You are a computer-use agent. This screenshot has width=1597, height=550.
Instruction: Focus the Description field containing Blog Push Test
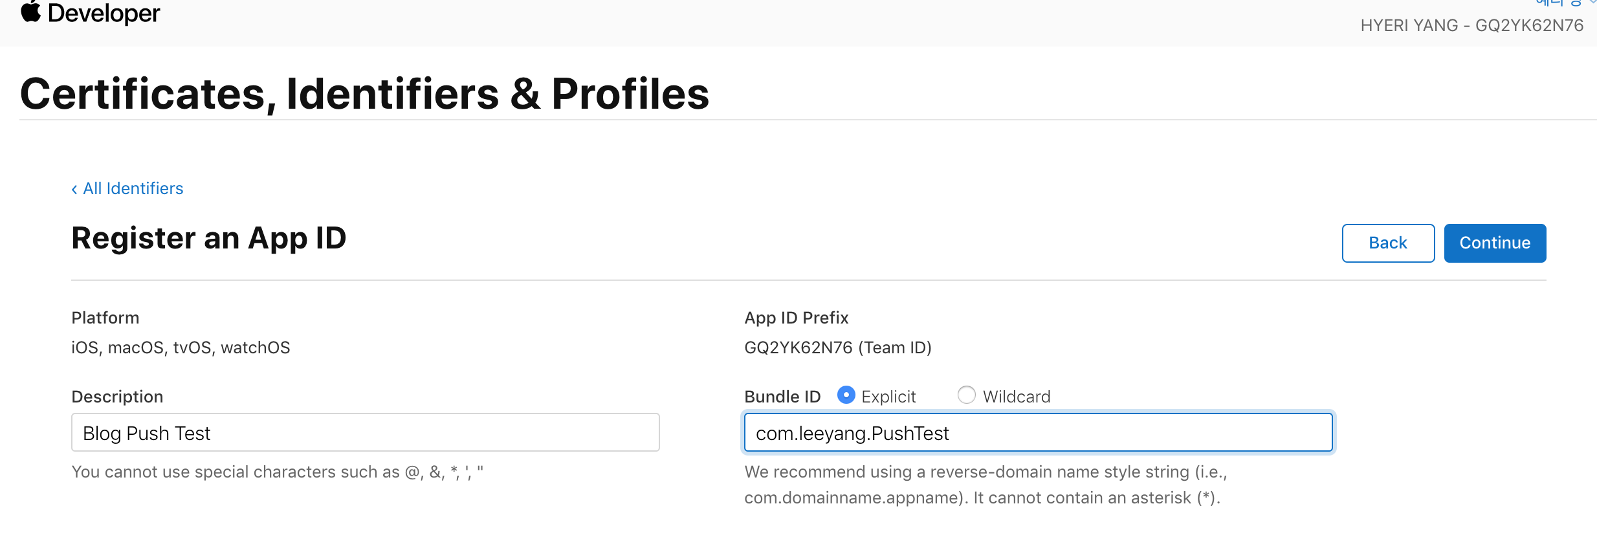coord(365,432)
